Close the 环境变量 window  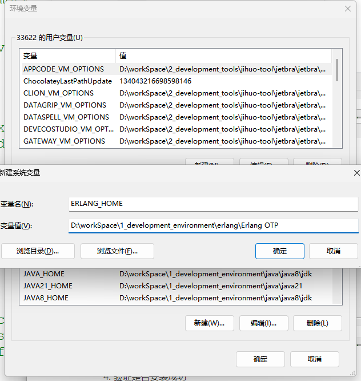(347, 9)
